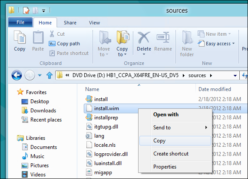Switch to the Share ribbon tab
Screen dimensions: 248x179
pyautogui.click(x=70, y=23)
